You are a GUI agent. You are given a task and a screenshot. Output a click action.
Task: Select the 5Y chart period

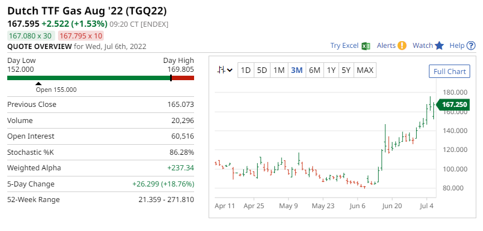[x=346, y=71]
